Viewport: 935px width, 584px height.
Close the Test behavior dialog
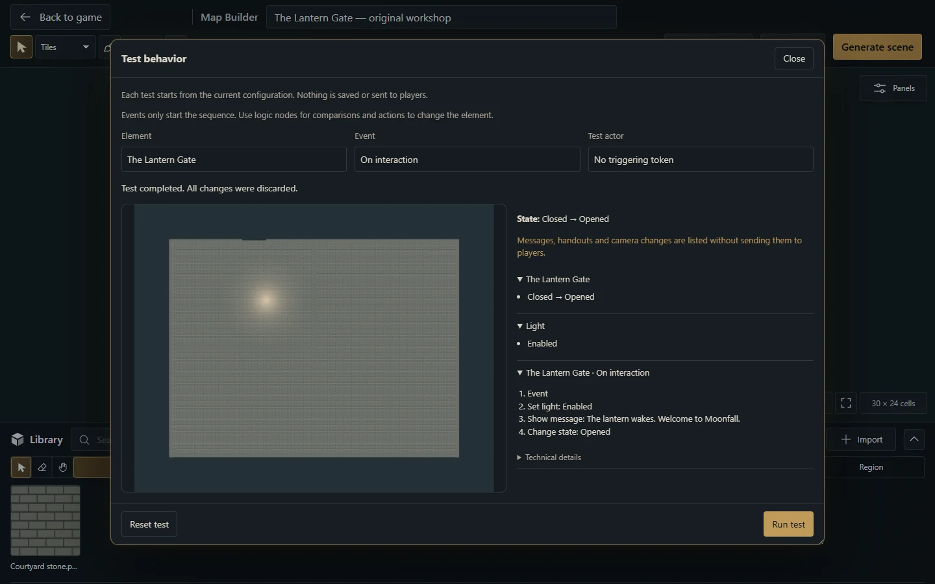click(x=793, y=58)
